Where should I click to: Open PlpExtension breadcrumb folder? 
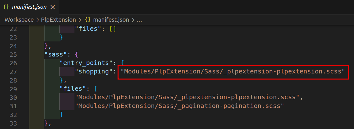pos(58,20)
